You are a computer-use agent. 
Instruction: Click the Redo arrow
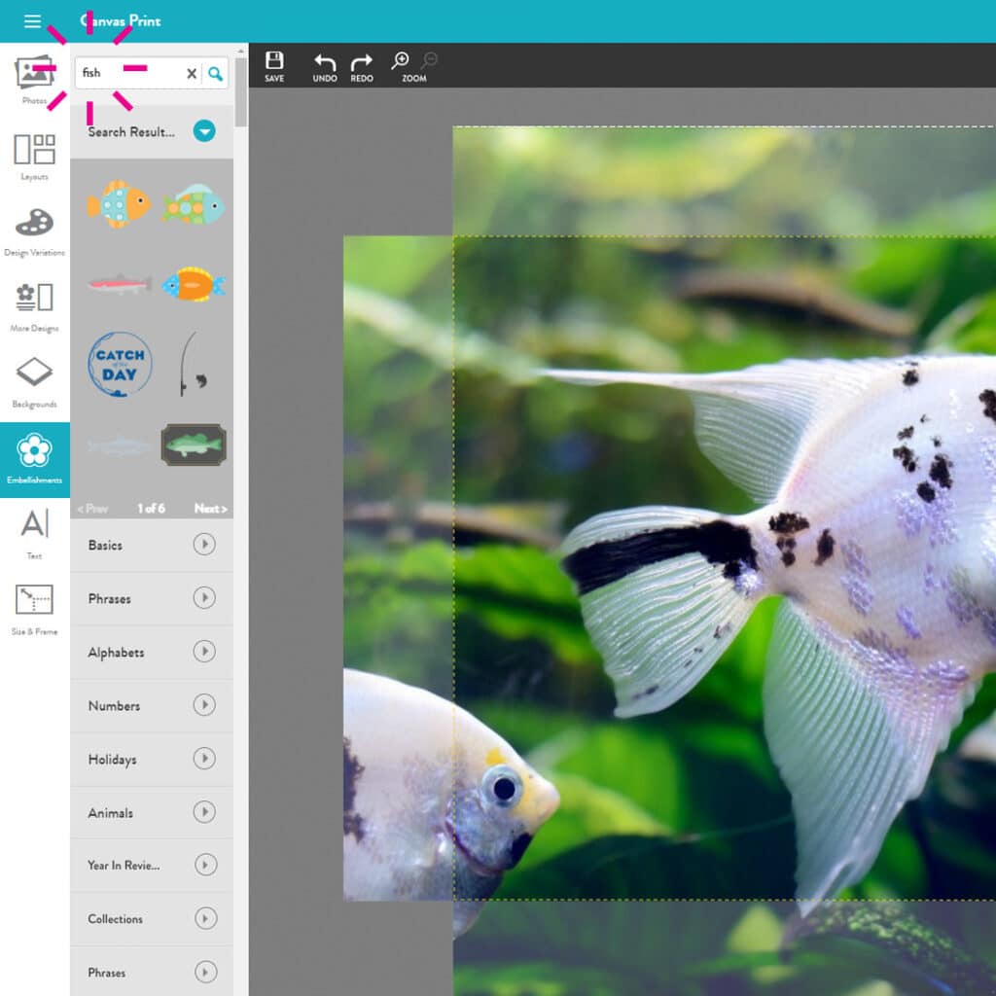pos(362,65)
